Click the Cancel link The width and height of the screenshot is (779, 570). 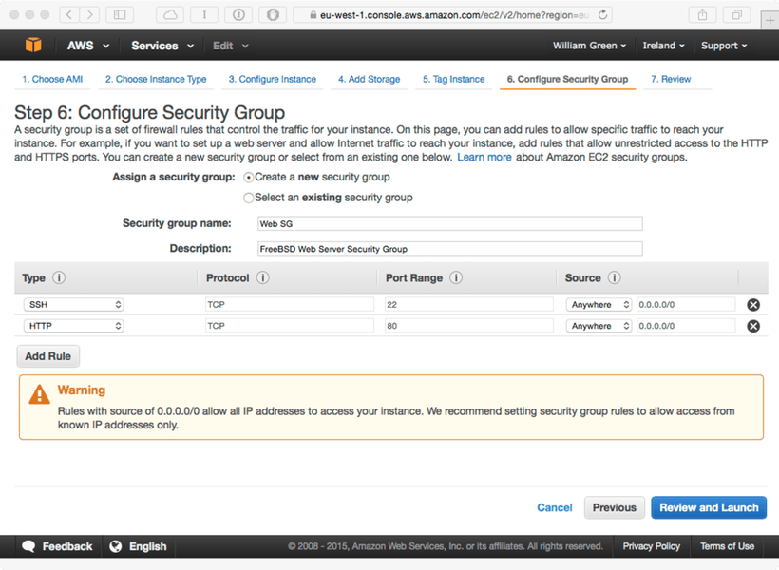tap(555, 507)
